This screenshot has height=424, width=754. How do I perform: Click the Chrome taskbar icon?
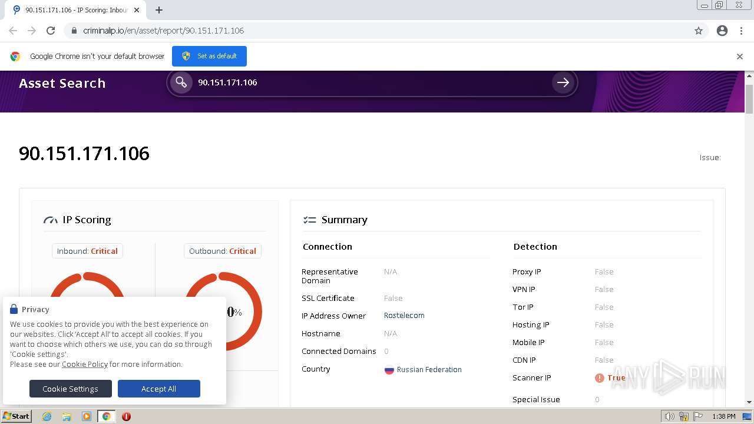coord(107,416)
